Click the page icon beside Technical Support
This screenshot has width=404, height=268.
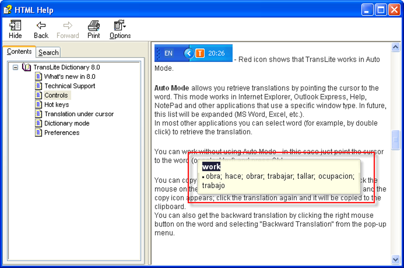click(38, 86)
